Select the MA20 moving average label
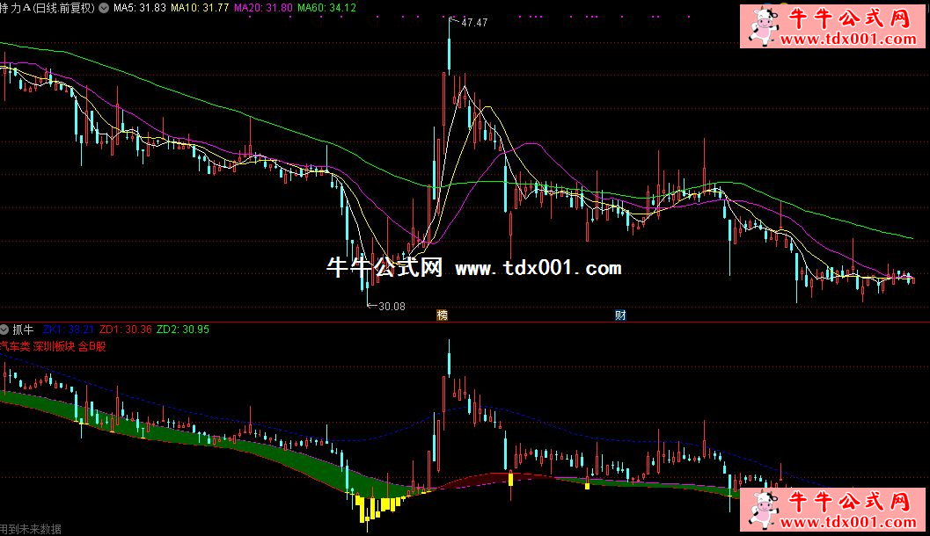Viewport: 930px width, 536px height. coord(263,8)
